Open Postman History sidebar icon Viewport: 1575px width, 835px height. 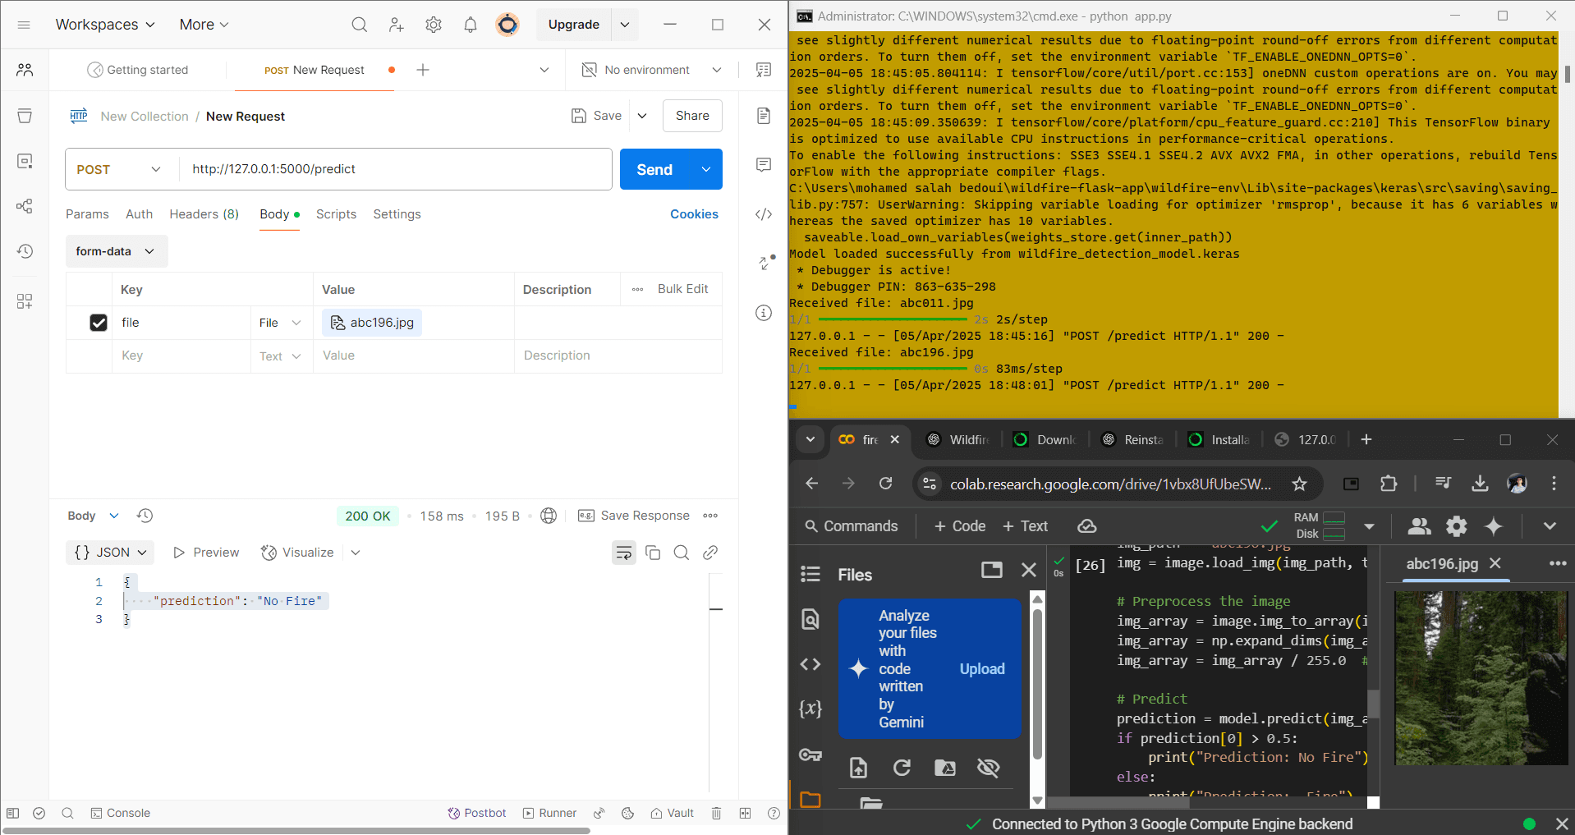(25, 251)
